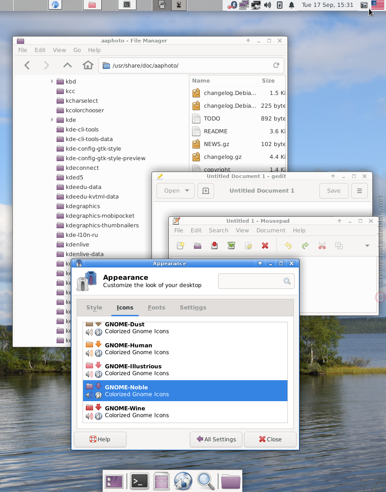The width and height of the screenshot is (386, 492).
Task: Create new document in gedit
Action: coord(206,191)
